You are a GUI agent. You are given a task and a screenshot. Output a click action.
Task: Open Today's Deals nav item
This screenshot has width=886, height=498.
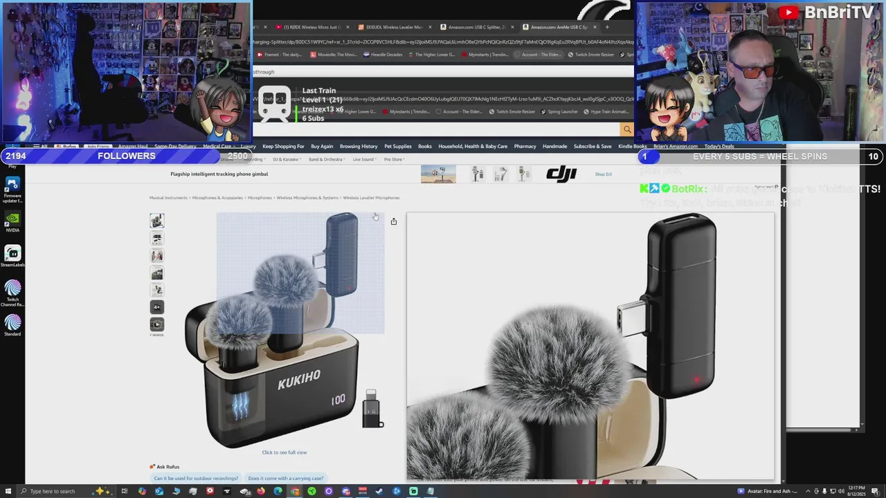pyautogui.click(x=719, y=147)
